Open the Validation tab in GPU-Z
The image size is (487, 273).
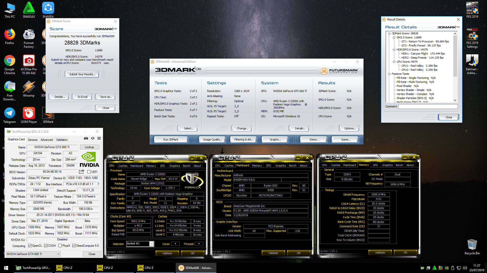point(62,140)
